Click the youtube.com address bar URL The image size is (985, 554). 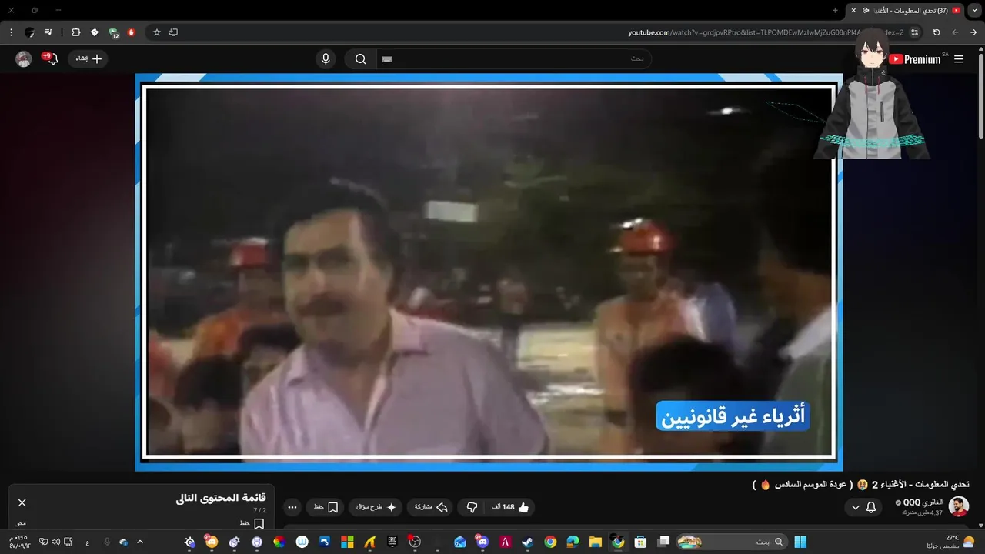(x=766, y=32)
